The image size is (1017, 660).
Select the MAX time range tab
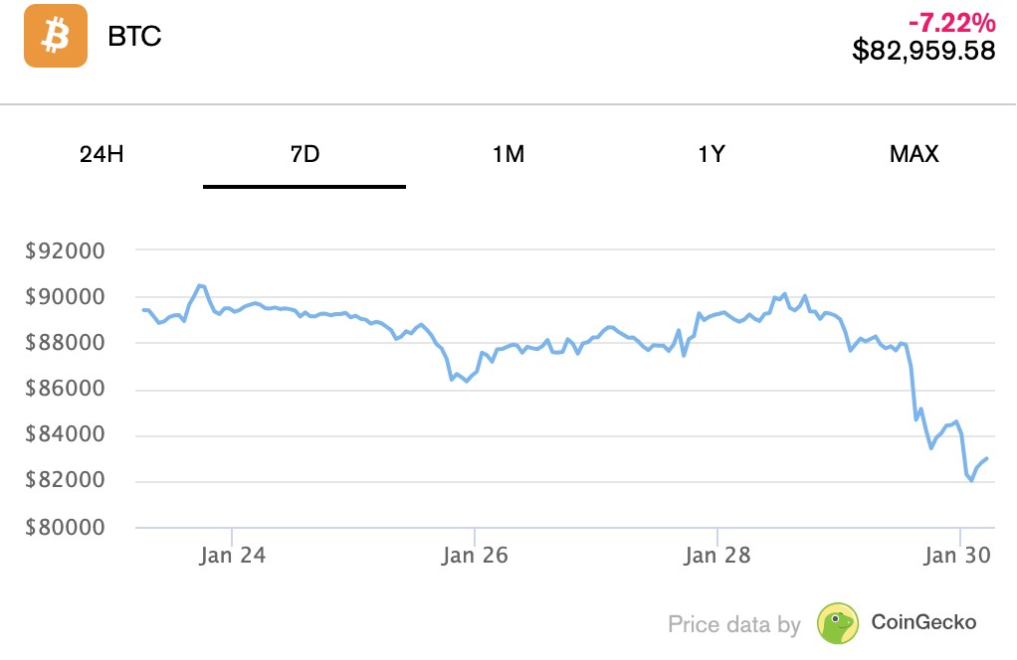[914, 154]
